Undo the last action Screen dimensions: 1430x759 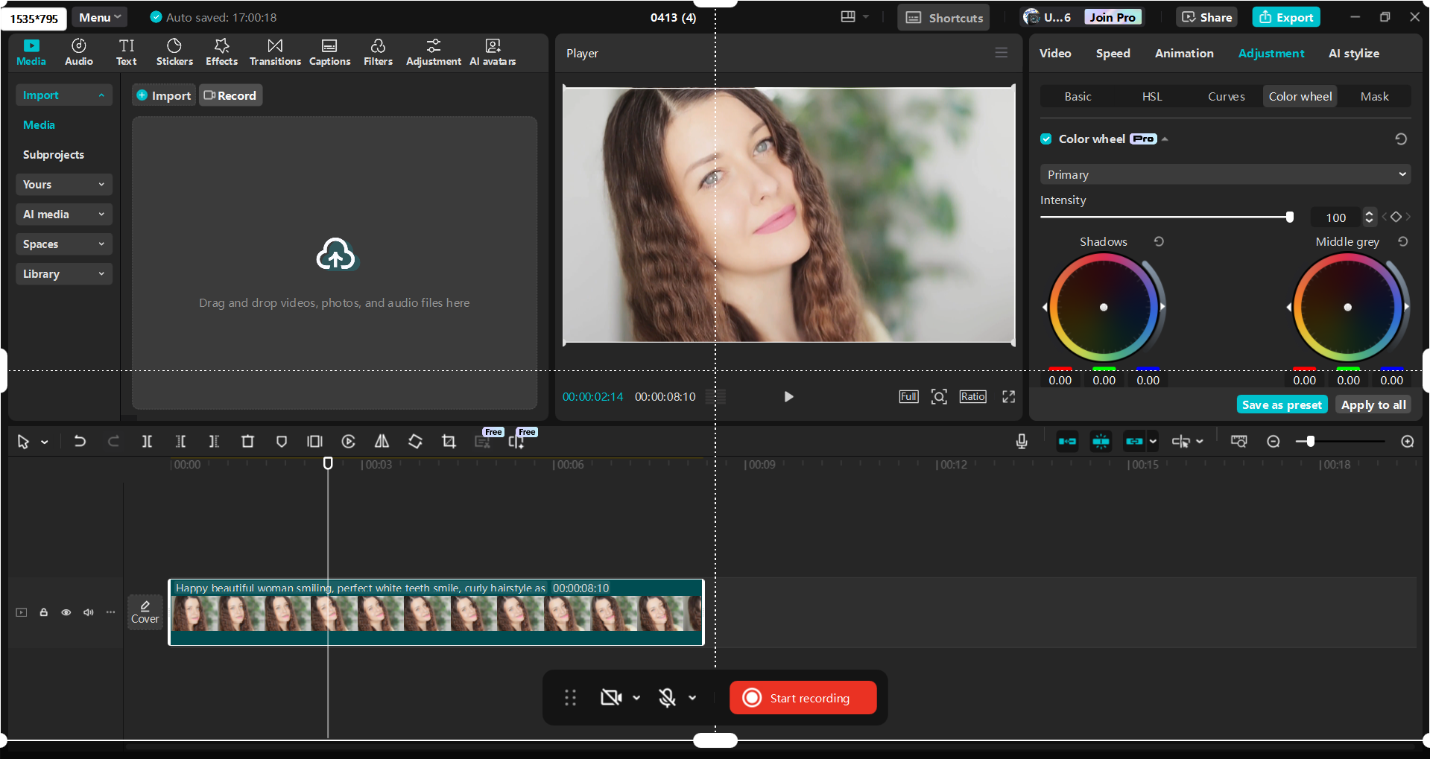80,441
